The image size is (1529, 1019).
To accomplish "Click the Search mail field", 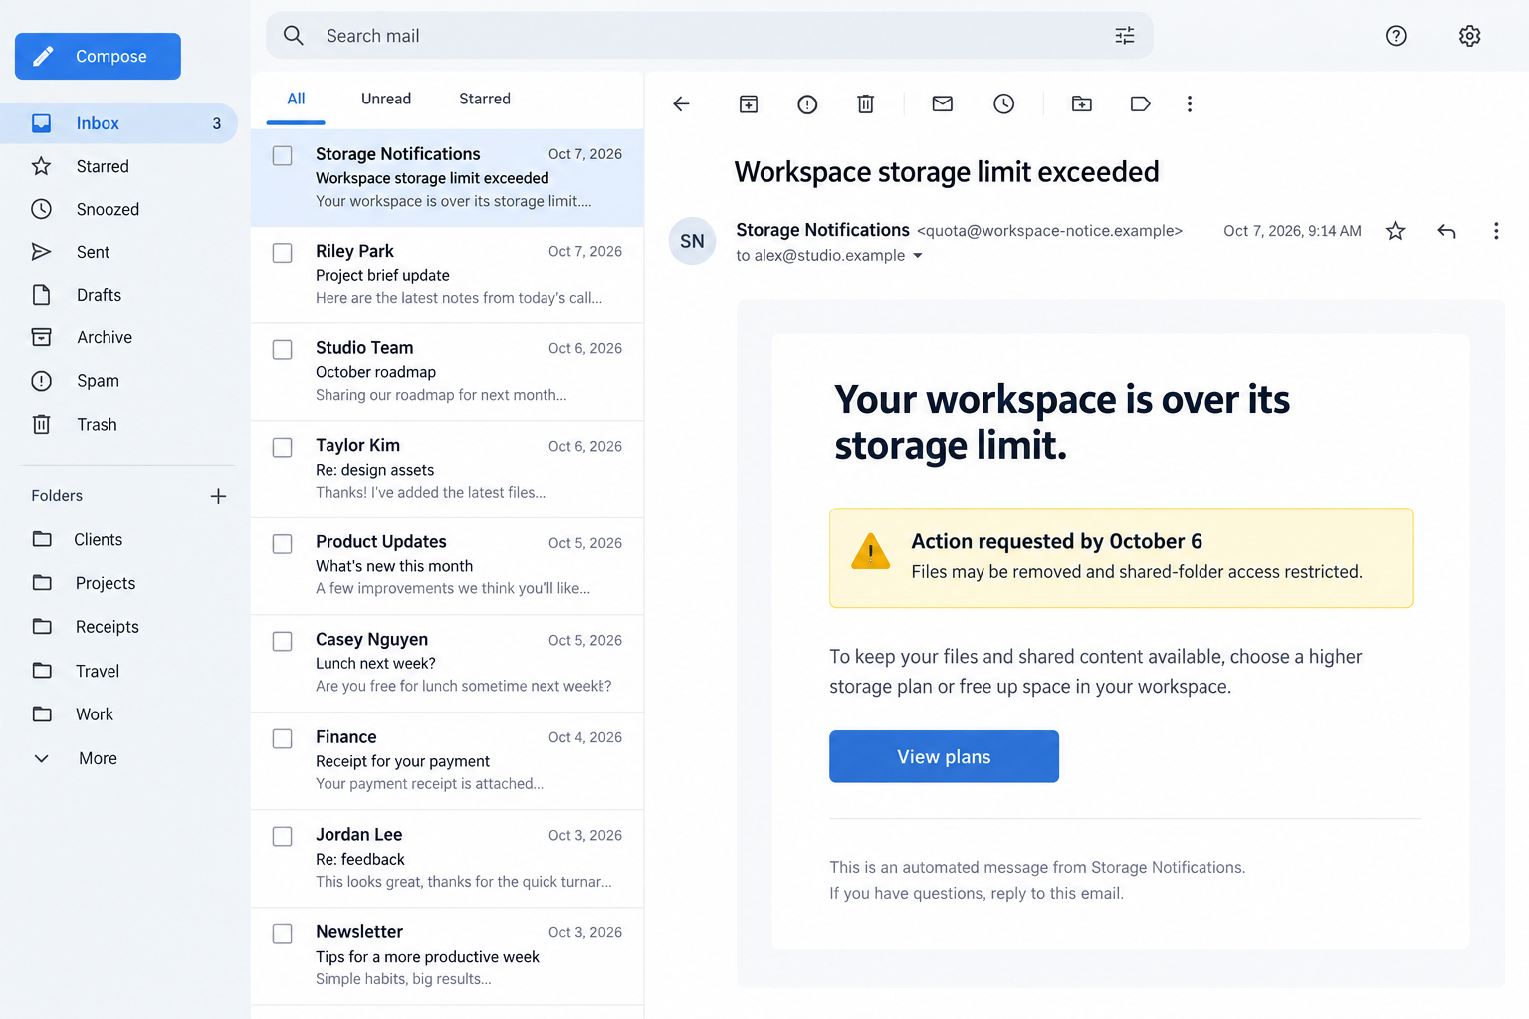I will click(709, 36).
